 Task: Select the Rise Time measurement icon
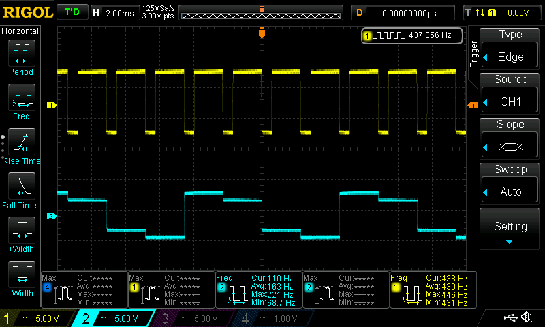coord(20,146)
